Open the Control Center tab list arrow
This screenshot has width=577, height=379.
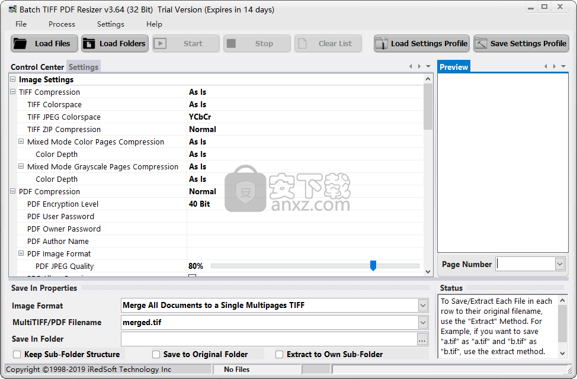point(428,66)
